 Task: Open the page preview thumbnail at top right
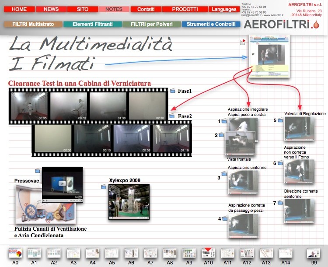(x=269, y=56)
